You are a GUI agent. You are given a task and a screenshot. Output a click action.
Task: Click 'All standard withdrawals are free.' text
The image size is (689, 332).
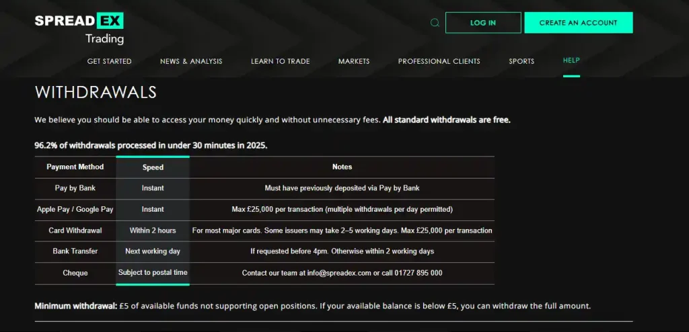pyautogui.click(x=447, y=120)
